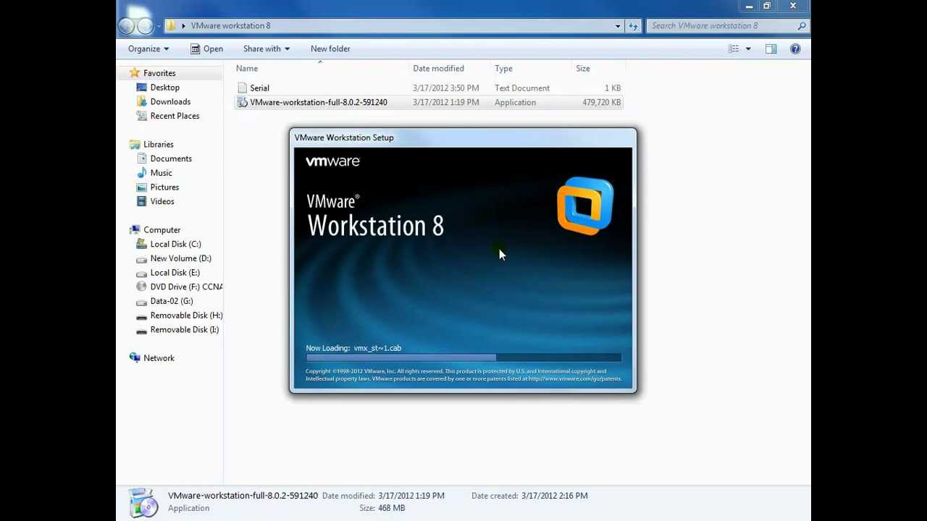Click the Serial file name

(x=259, y=88)
